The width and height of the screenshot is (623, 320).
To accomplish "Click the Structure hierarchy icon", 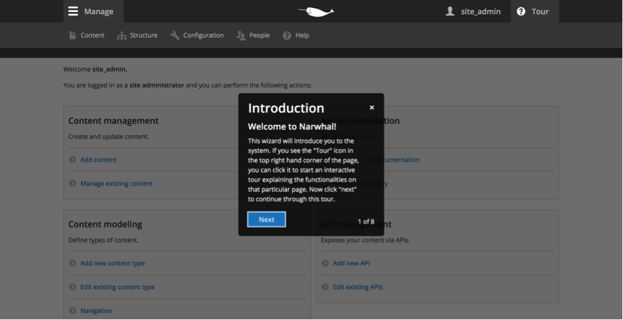I will 122,36.
